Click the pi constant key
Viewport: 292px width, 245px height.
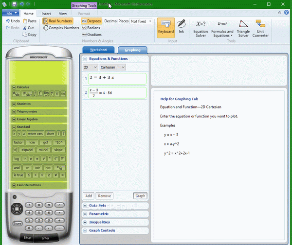click(37, 159)
